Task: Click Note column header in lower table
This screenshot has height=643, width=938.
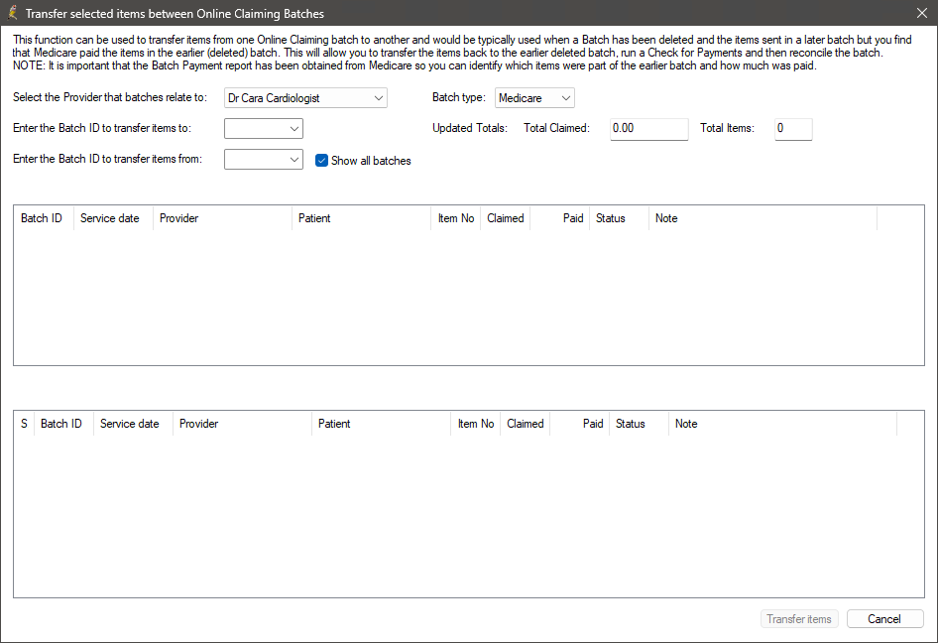Action: pos(782,424)
